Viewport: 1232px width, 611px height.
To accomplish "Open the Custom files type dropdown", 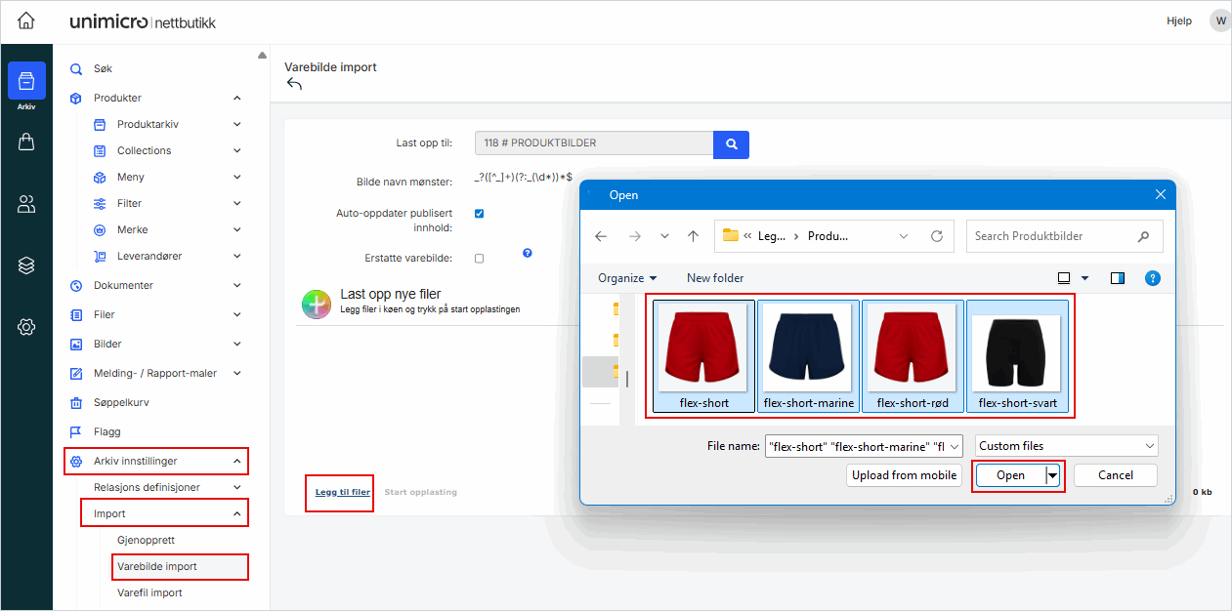I will [x=1067, y=446].
